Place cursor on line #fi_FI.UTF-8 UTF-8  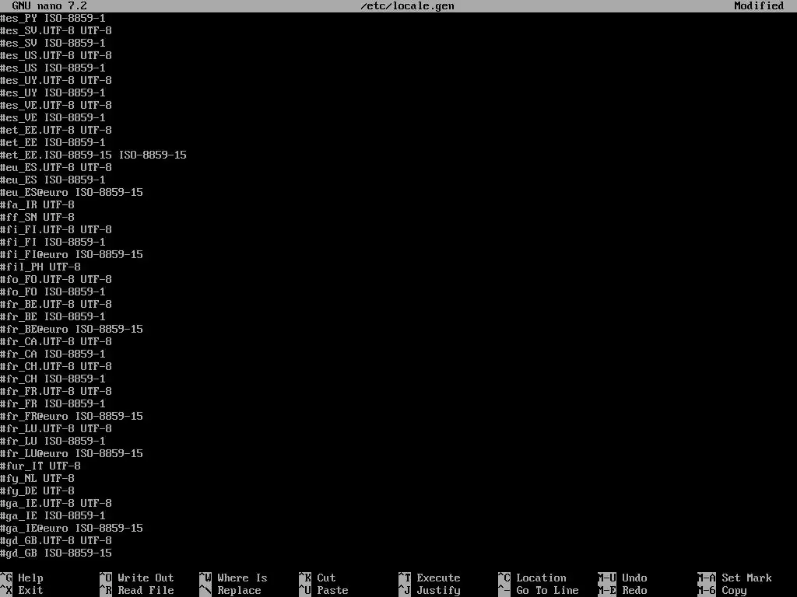tap(56, 229)
